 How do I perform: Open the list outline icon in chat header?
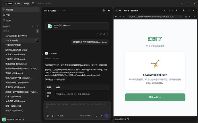[x=109, y=11]
